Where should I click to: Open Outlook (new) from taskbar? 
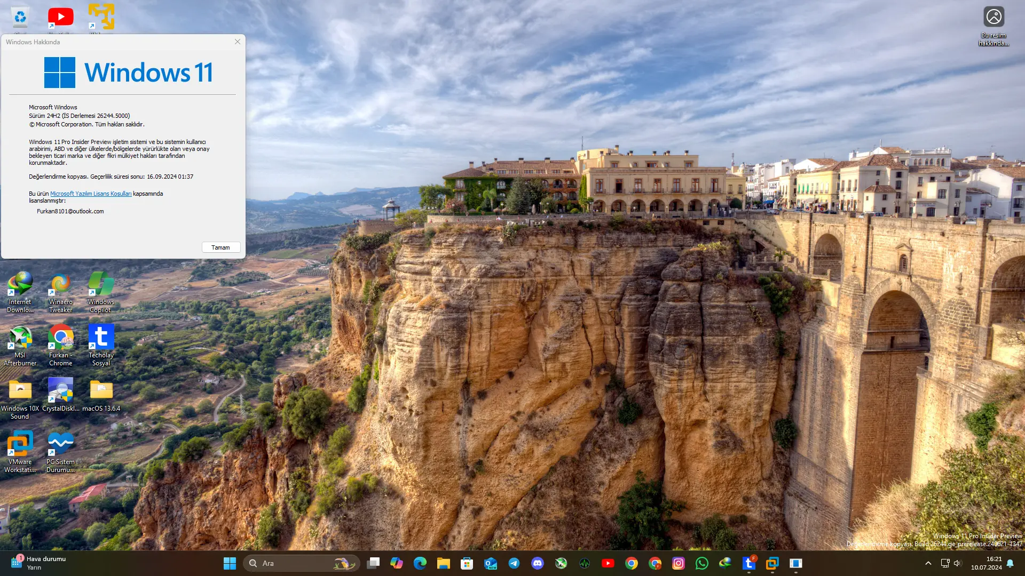(x=491, y=563)
